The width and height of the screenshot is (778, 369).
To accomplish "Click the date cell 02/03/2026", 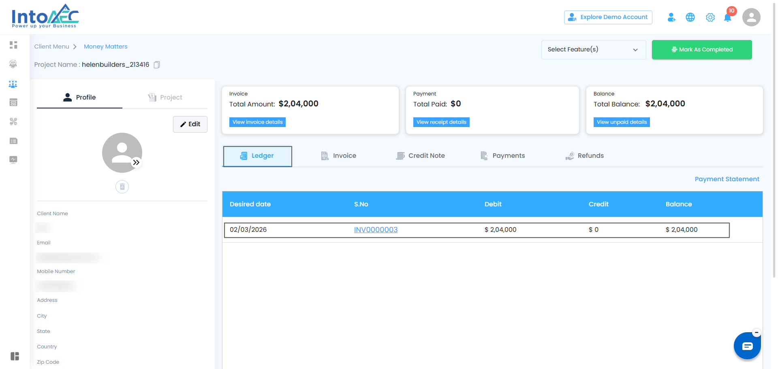I will click(x=248, y=230).
